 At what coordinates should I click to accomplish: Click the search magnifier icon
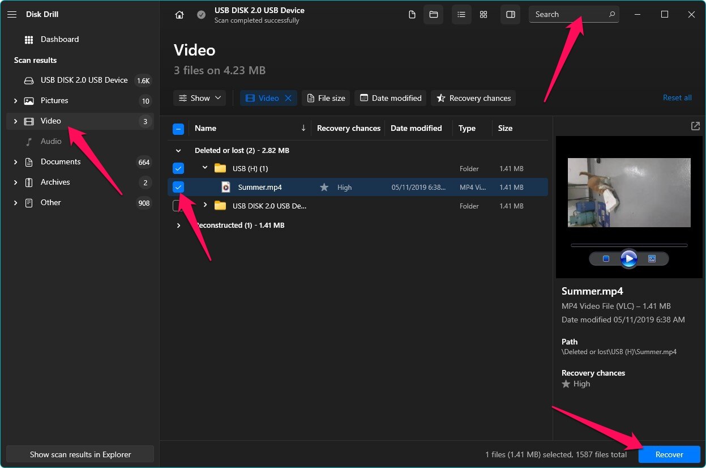coord(611,15)
